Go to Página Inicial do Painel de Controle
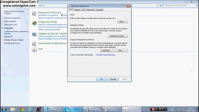Viewport: 199px width, 112px height. coord(14,12)
